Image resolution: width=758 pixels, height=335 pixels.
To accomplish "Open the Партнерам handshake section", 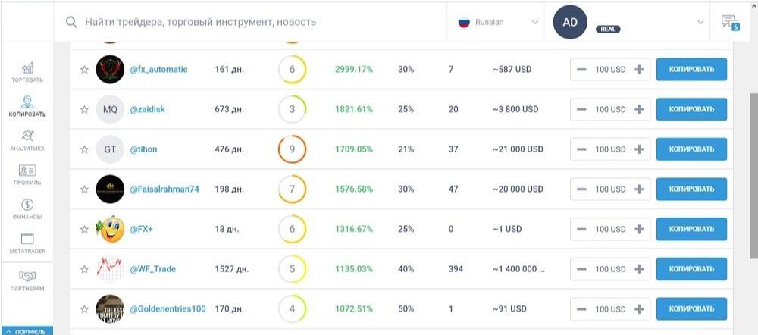I will pyautogui.click(x=27, y=280).
